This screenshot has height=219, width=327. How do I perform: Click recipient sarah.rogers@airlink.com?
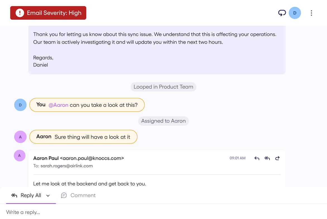pos(66,166)
